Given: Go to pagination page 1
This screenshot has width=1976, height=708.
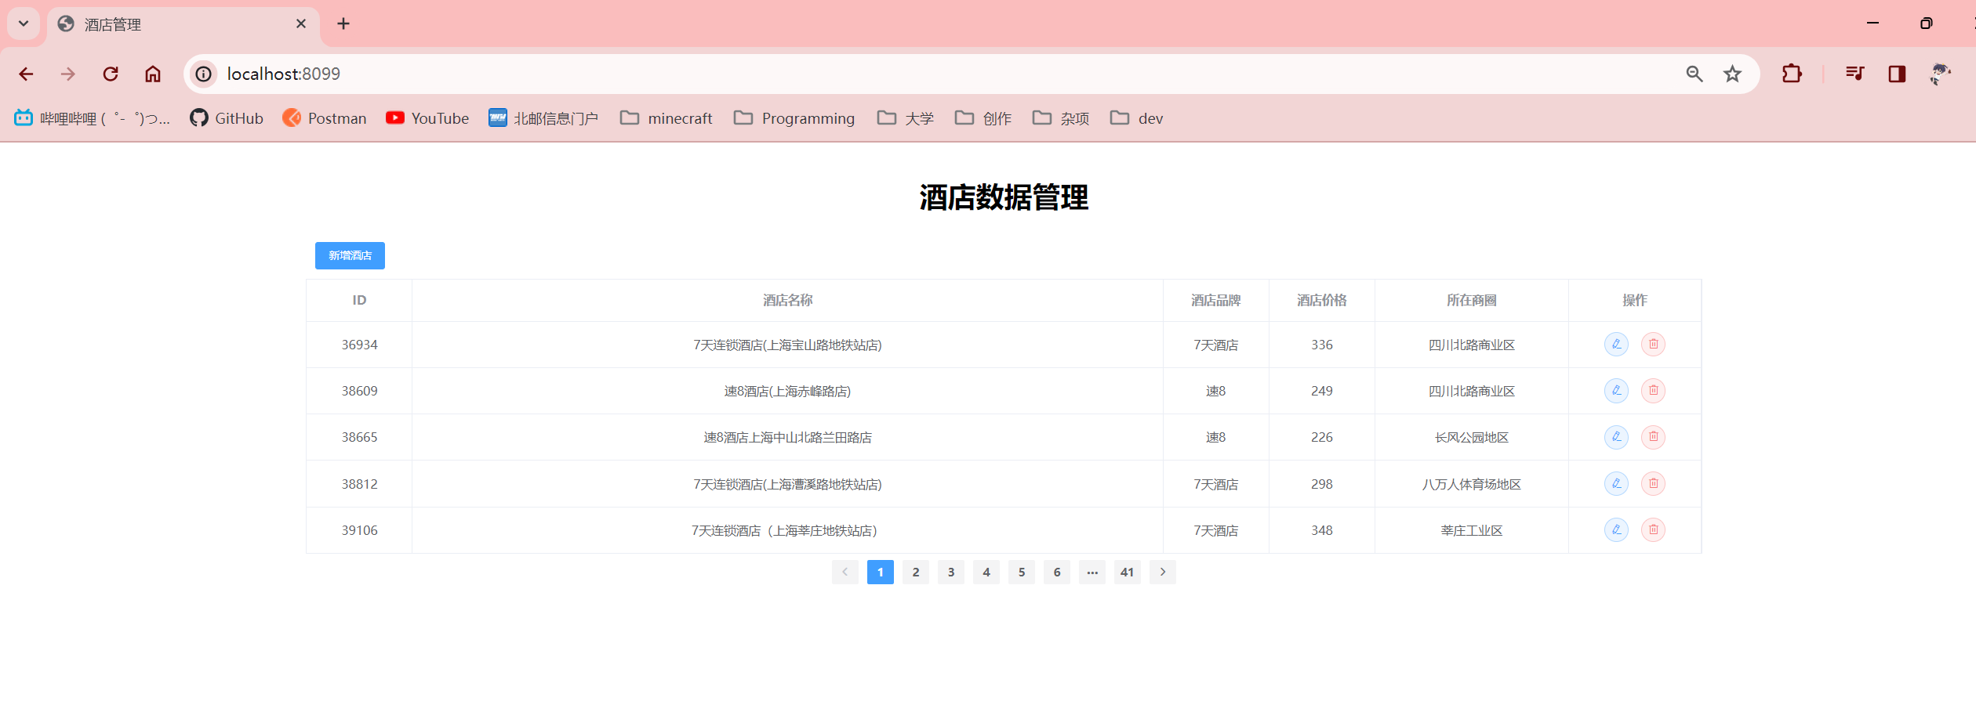Looking at the screenshot, I should point(881,573).
